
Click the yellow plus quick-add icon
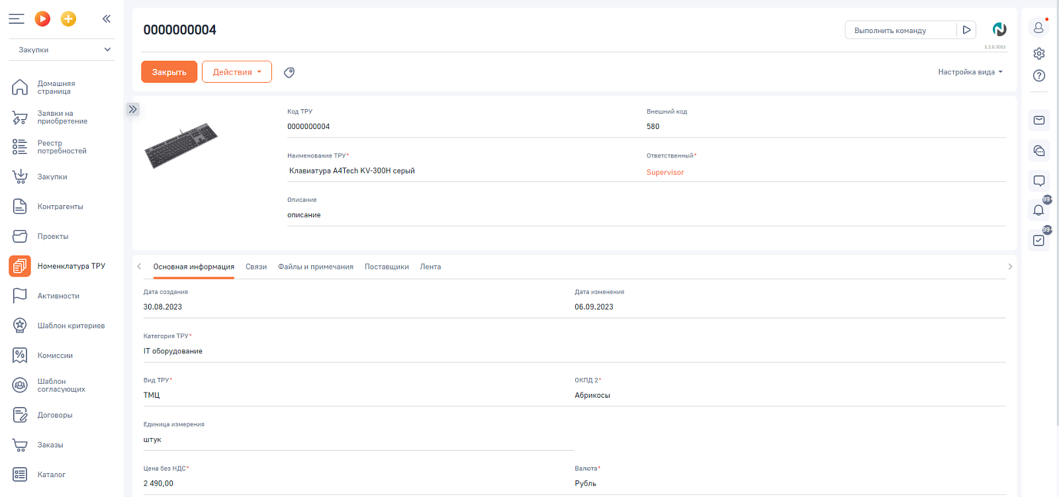click(x=68, y=19)
